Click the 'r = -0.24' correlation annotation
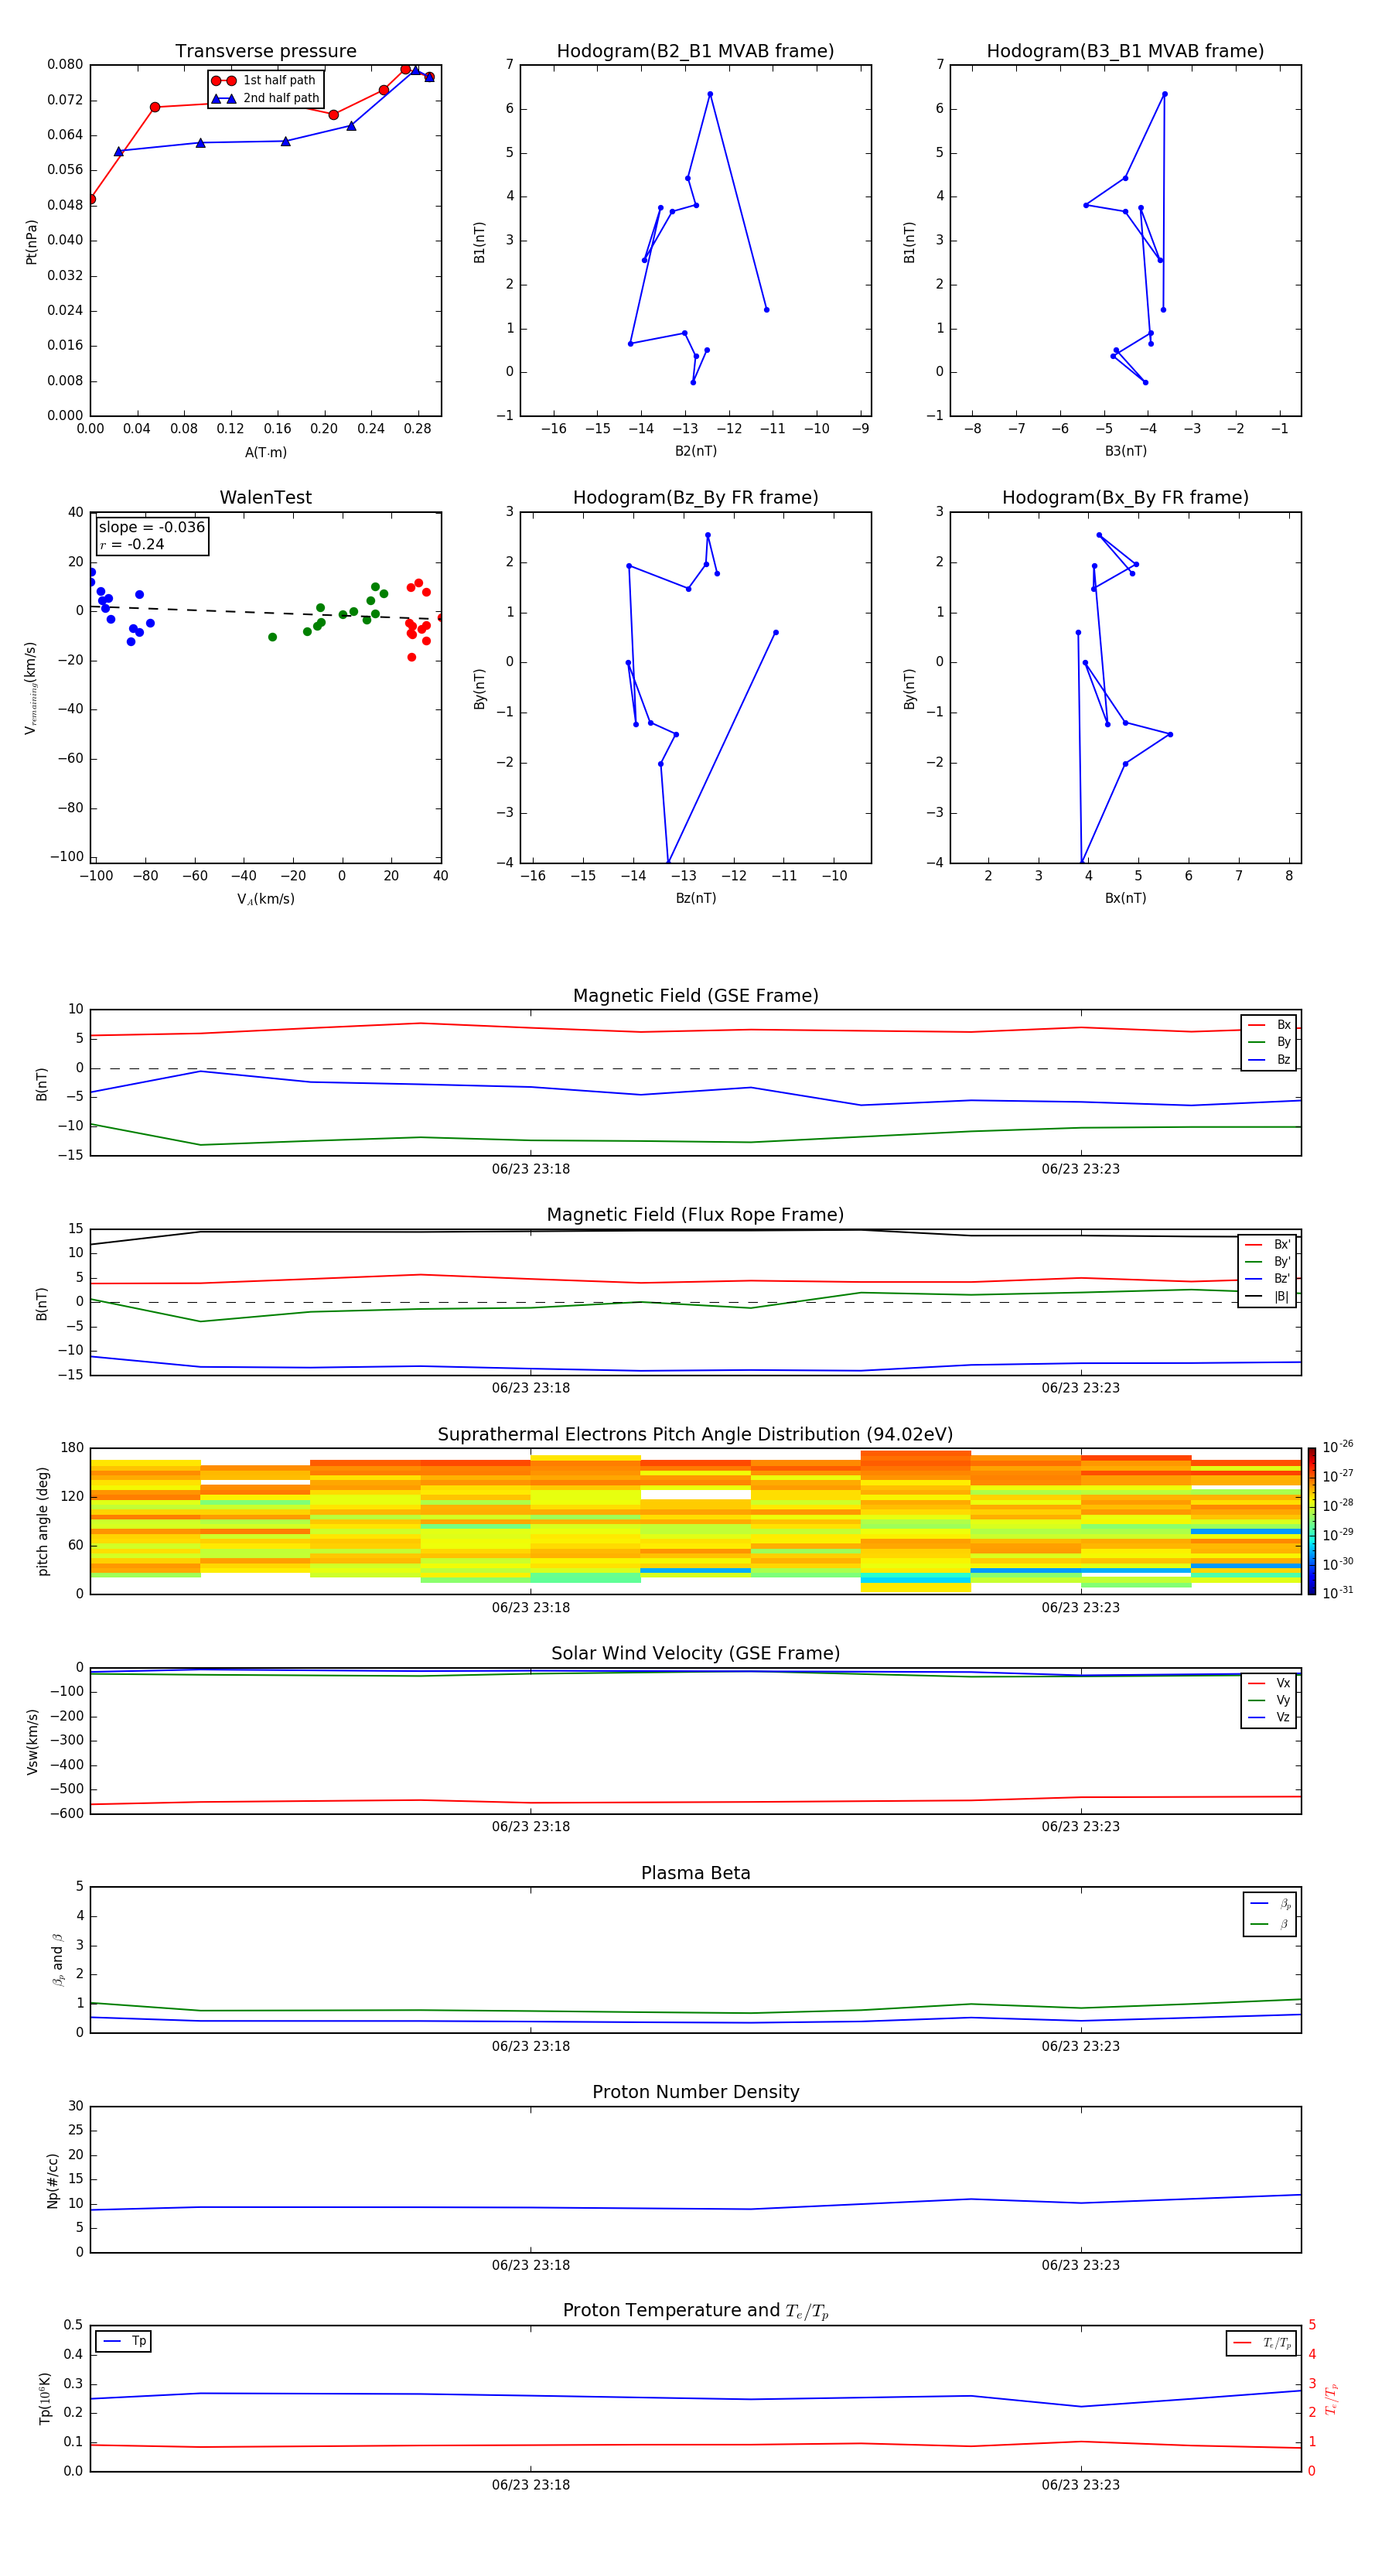This screenshot has height=2553, width=1392. (131, 544)
